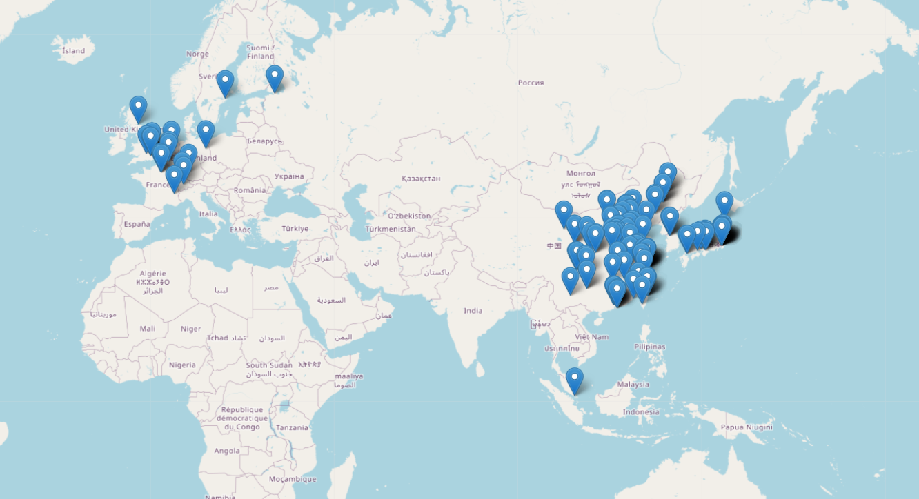Click the Indonesia label on the map
Image resolution: width=919 pixels, height=499 pixels.
point(640,412)
